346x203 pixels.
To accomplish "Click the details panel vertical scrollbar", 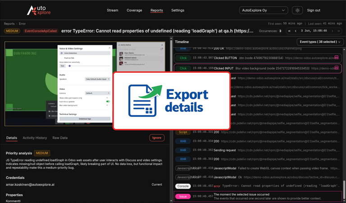I will coord(171,119).
